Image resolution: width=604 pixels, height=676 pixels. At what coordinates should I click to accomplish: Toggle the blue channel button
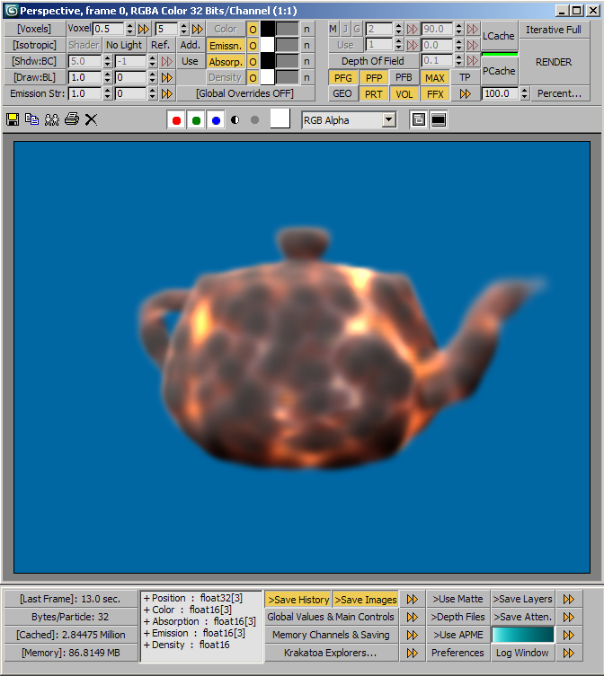pos(216,120)
